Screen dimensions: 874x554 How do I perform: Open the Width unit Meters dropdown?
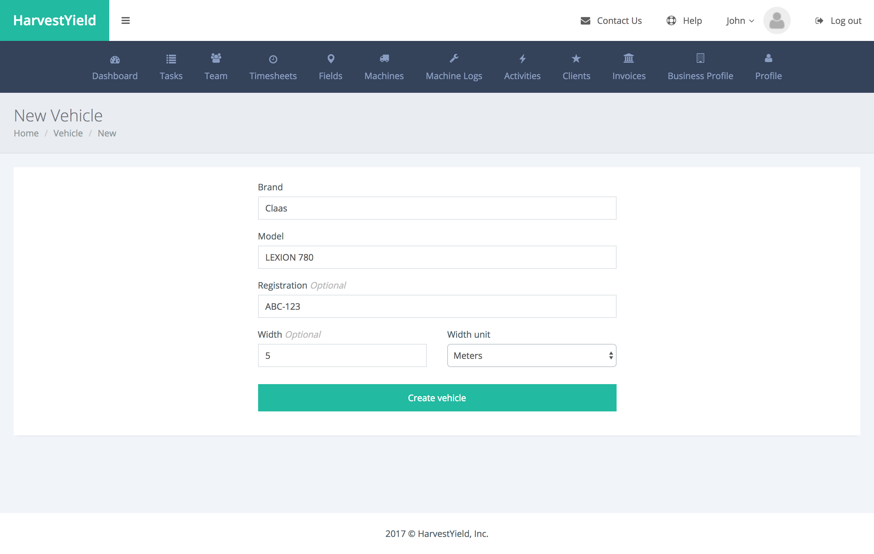[531, 355]
